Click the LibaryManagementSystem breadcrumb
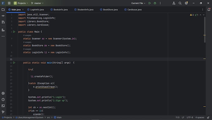The height and width of the screenshot is (120, 212). point(30,117)
